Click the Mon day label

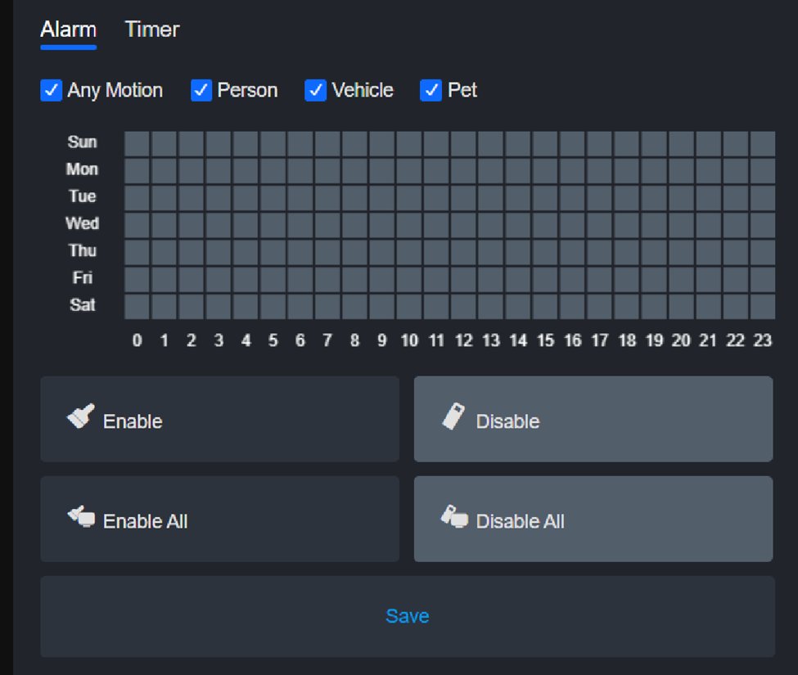[x=82, y=169]
